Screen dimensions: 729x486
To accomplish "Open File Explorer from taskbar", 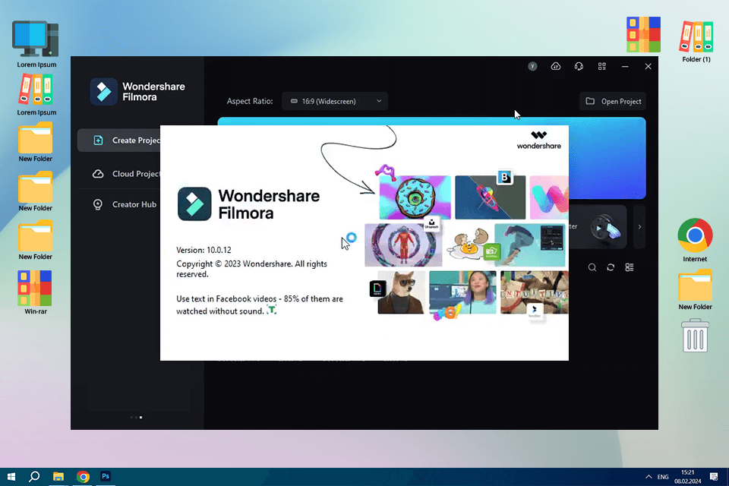I will [x=58, y=477].
